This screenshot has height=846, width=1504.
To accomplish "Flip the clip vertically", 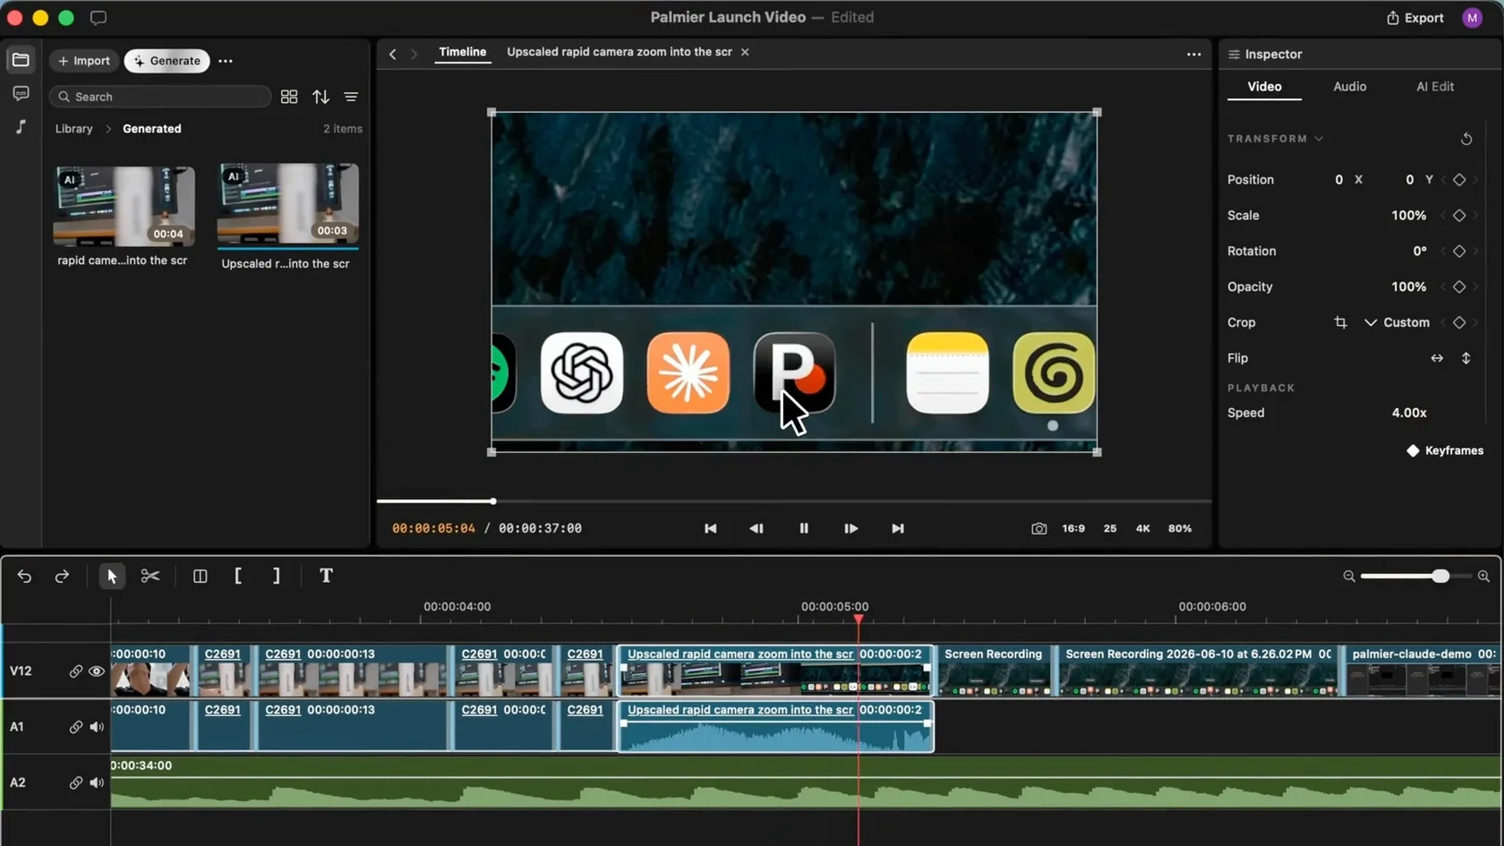I will 1466,358.
